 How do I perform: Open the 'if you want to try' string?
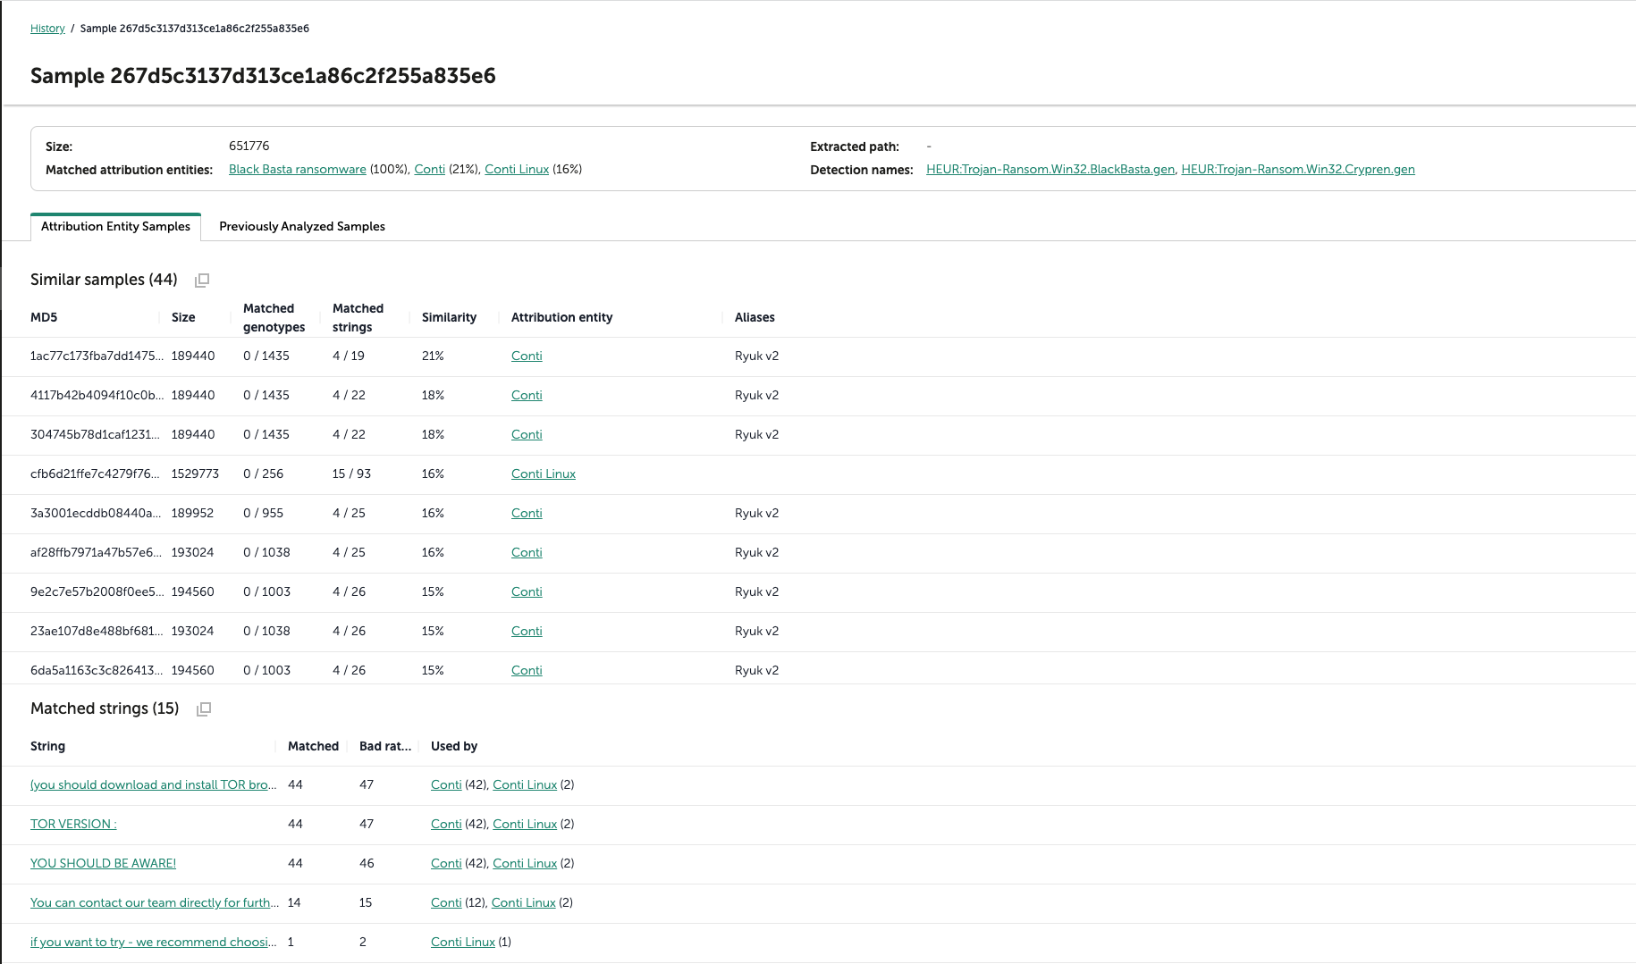[153, 943]
